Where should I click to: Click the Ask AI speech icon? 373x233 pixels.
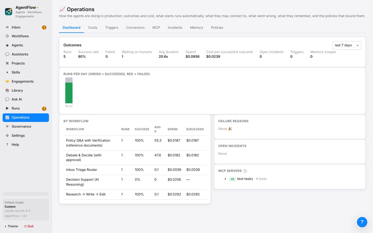[x=7, y=99]
